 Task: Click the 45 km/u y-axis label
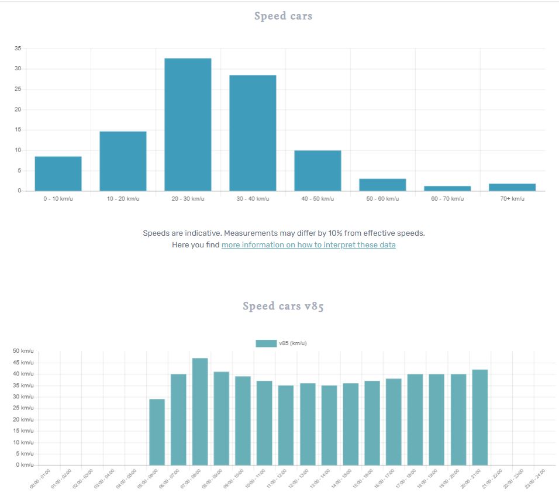tap(23, 363)
